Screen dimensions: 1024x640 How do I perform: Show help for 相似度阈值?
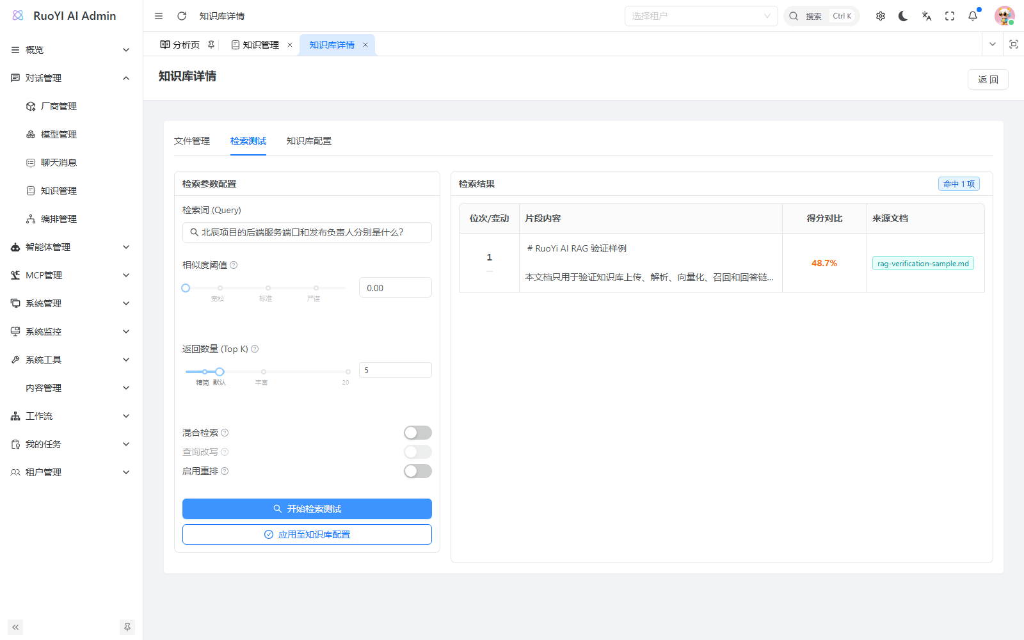click(x=234, y=265)
